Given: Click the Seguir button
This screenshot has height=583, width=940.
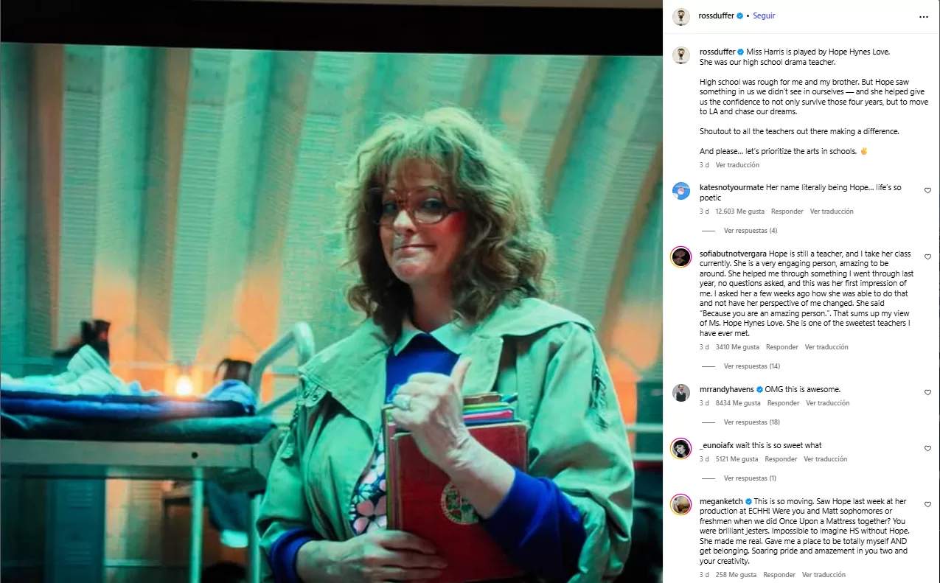Looking at the screenshot, I should 764,15.
